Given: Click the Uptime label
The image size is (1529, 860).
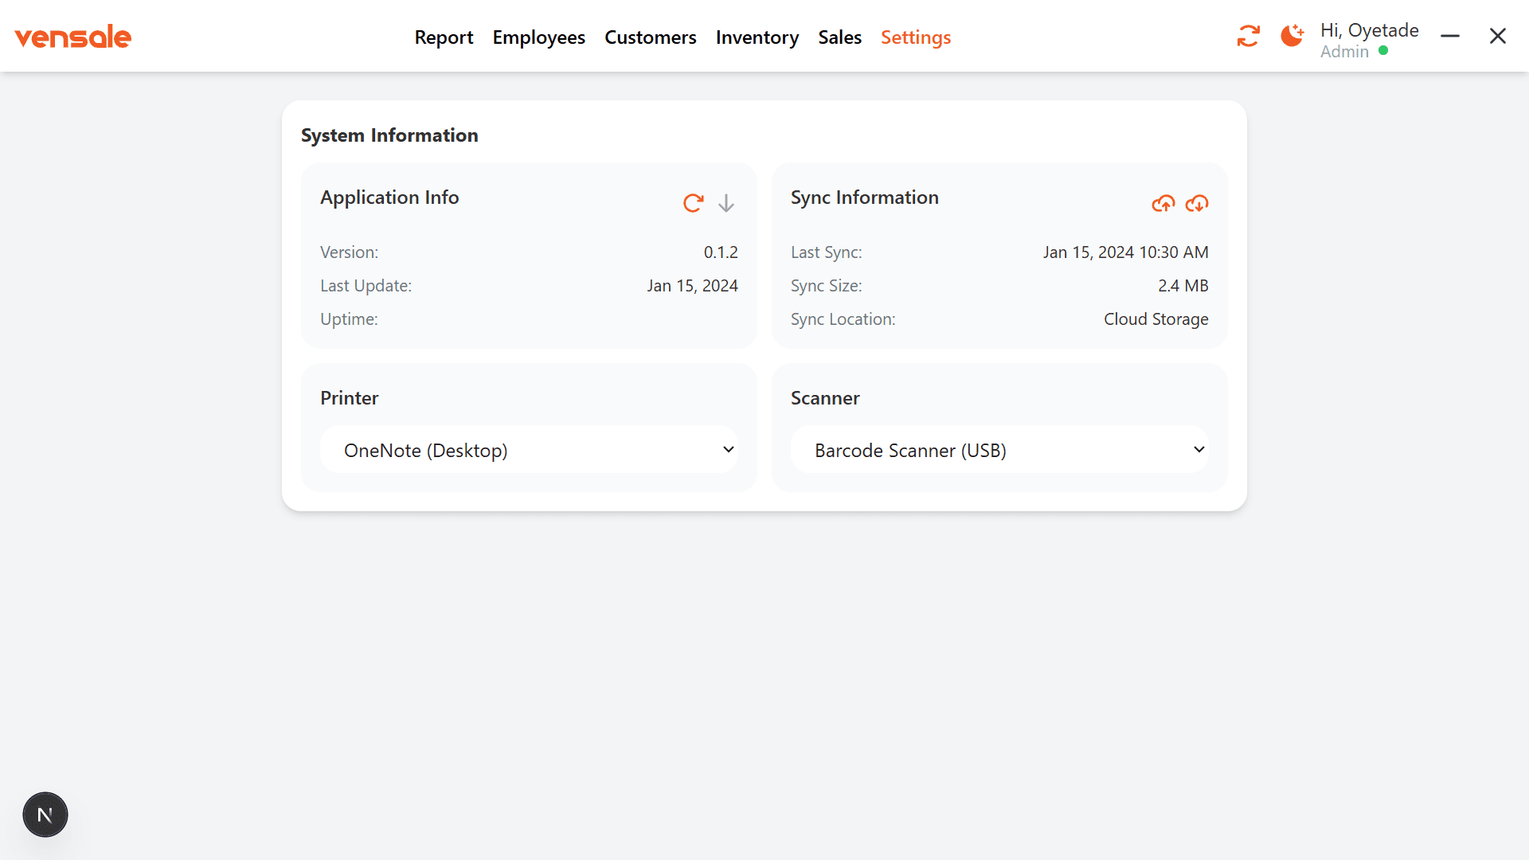Looking at the screenshot, I should 349,319.
